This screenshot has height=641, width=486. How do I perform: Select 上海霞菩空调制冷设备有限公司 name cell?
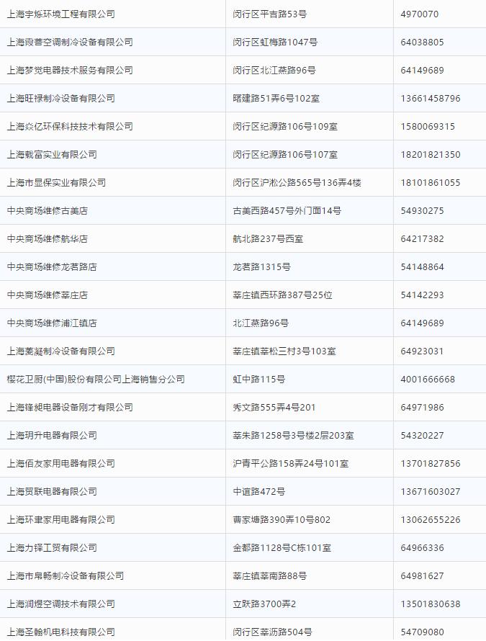click(x=70, y=42)
